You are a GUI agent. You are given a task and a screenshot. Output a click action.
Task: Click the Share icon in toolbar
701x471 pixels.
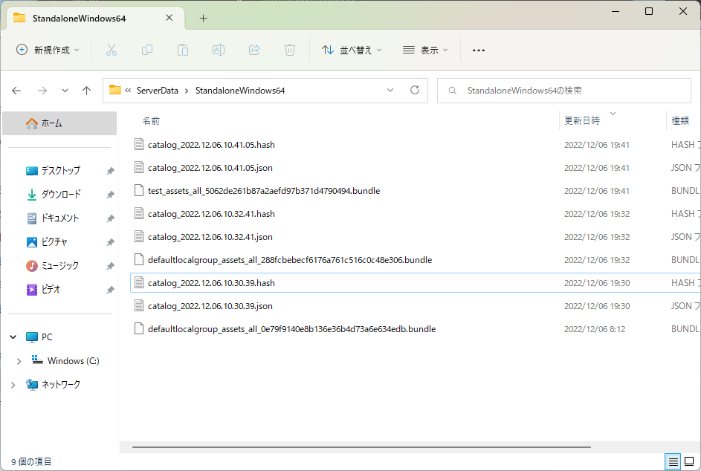coord(254,50)
